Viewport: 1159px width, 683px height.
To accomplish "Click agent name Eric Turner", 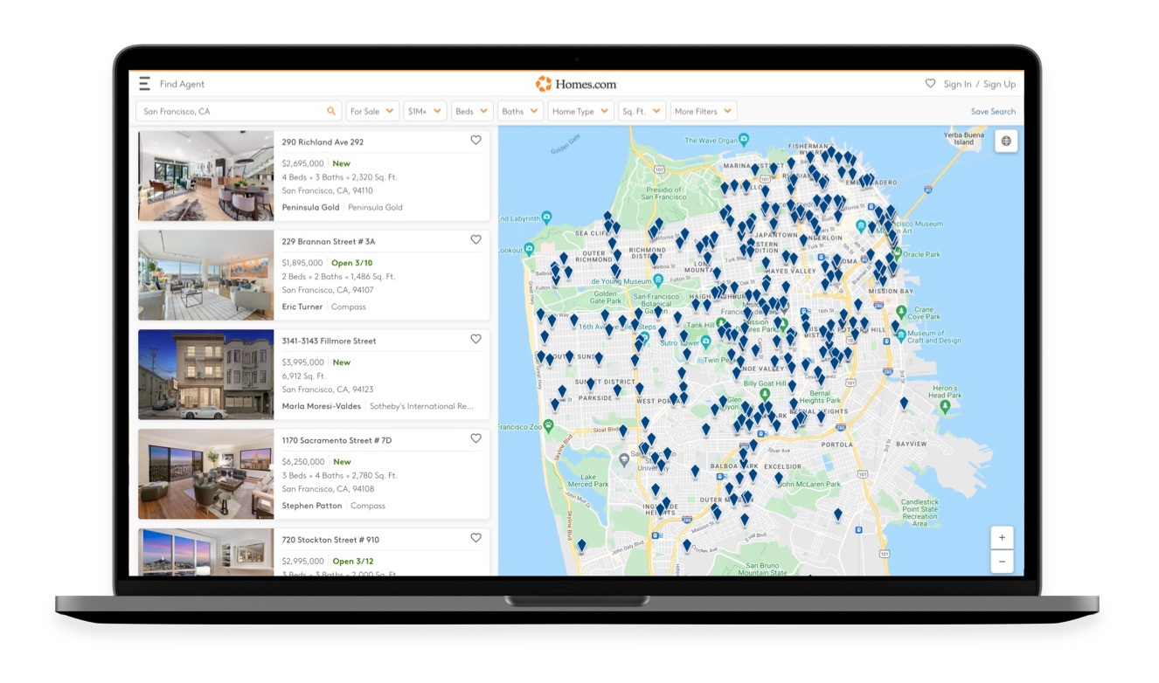I will coord(302,307).
